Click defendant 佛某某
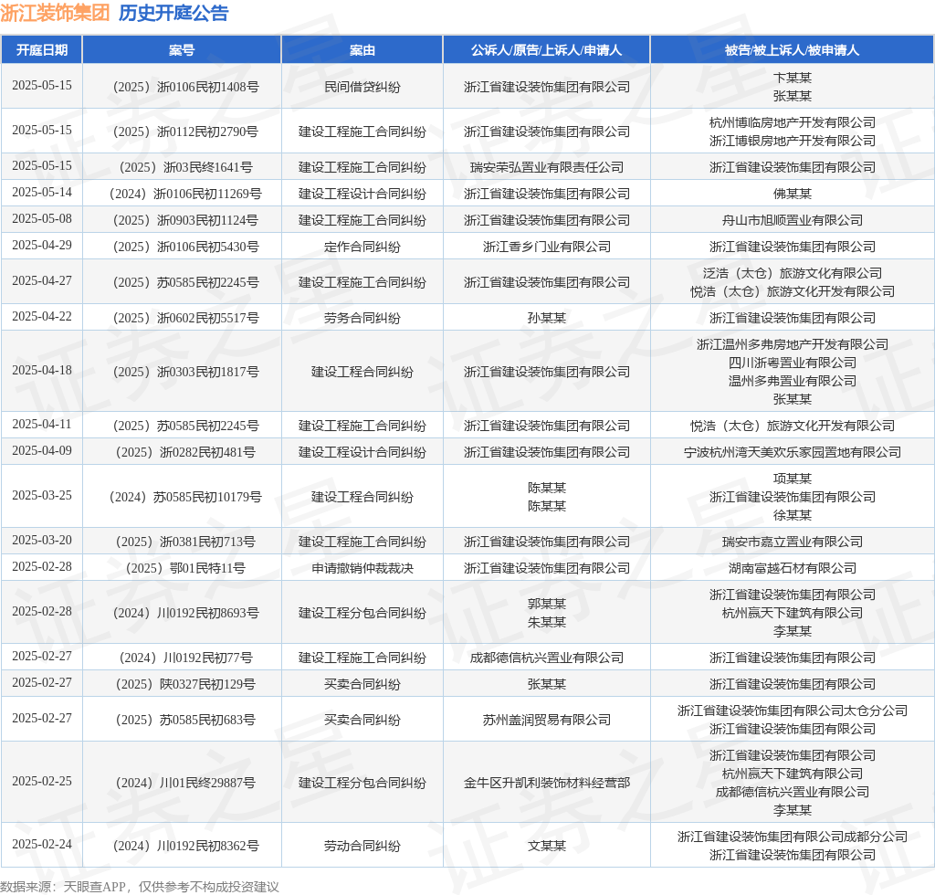This screenshot has height=895, width=935. (792, 194)
